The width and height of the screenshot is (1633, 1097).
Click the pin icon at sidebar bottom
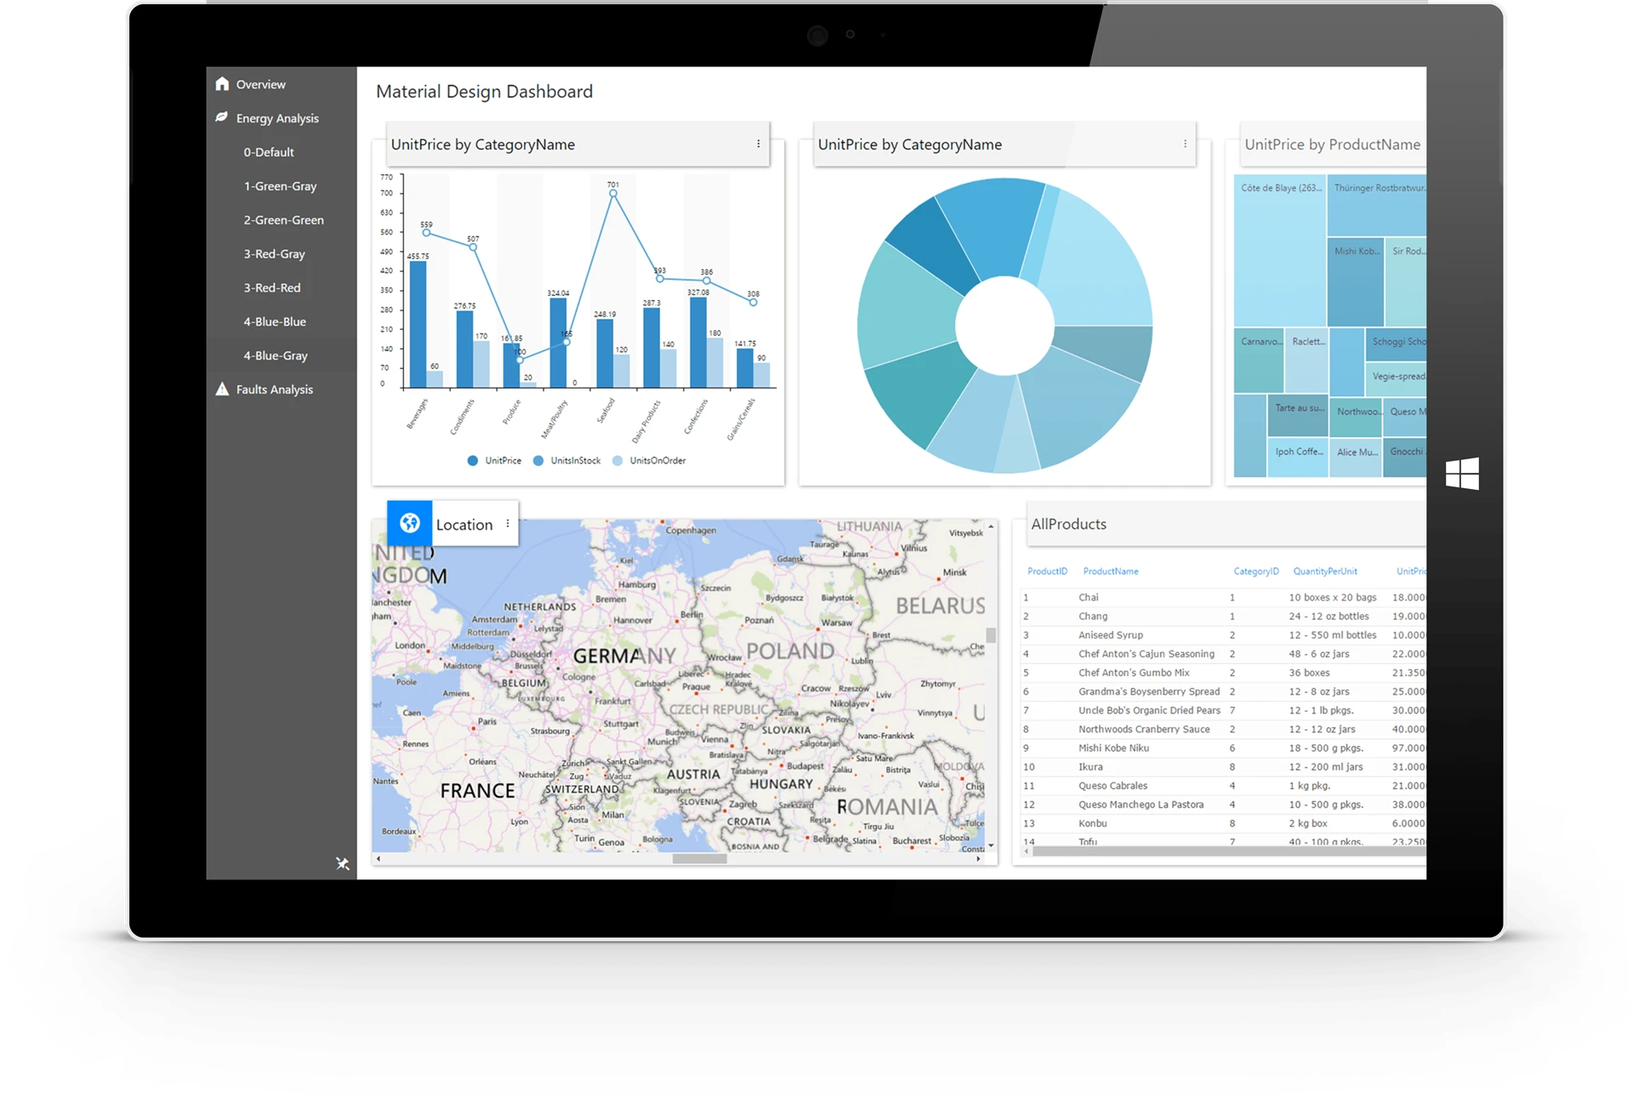click(x=343, y=864)
